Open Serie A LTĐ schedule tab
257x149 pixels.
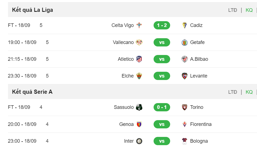coord(232,92)
